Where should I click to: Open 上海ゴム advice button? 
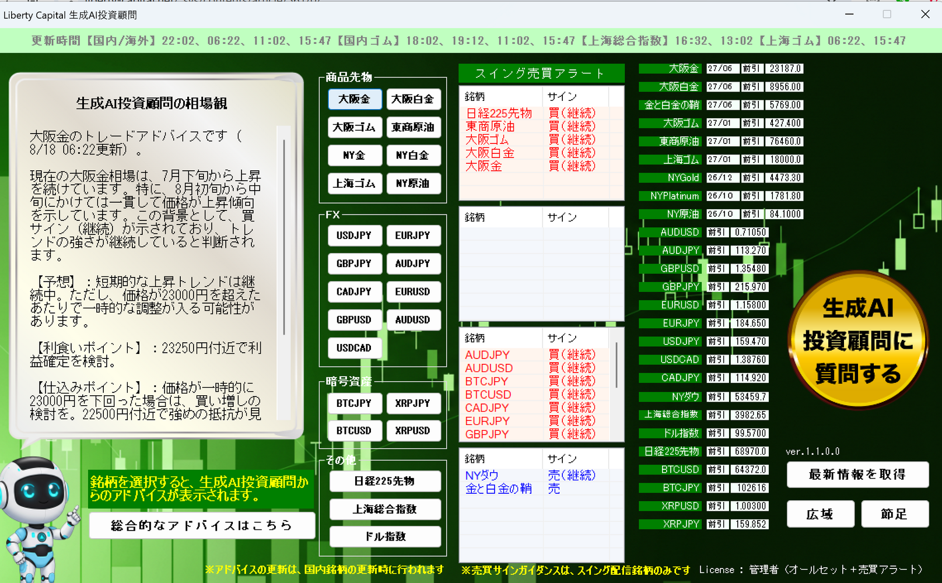[355, 183]
